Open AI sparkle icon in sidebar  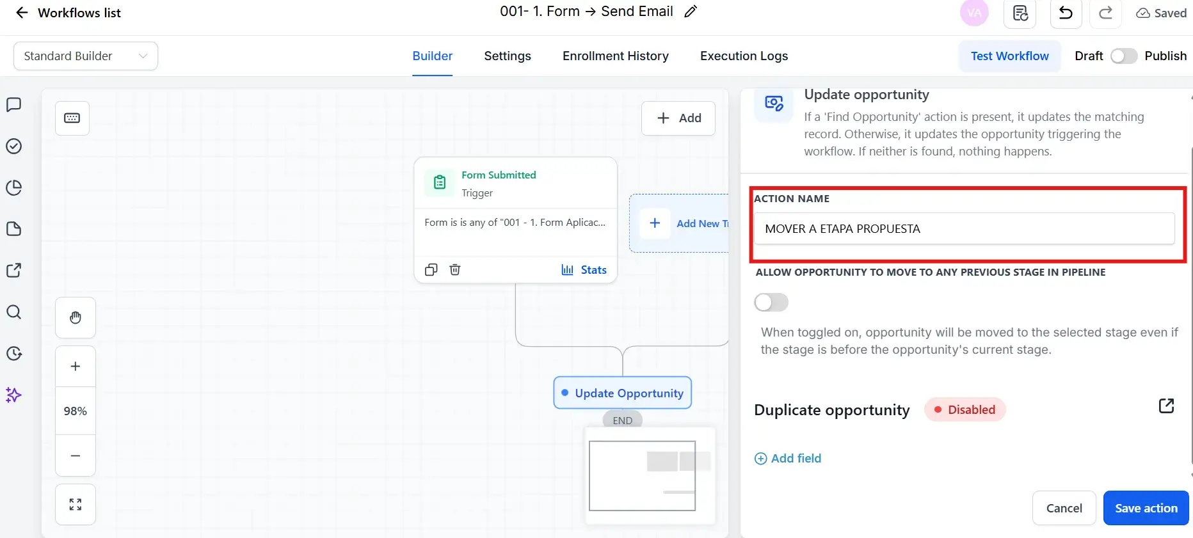(x=13, y=395)
